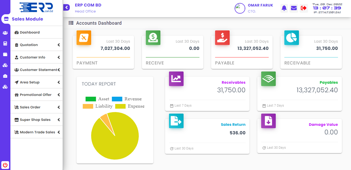The image size is (351, 170).
Task: Click the OMAR FARUK profile name
Action: pos(260,5)
